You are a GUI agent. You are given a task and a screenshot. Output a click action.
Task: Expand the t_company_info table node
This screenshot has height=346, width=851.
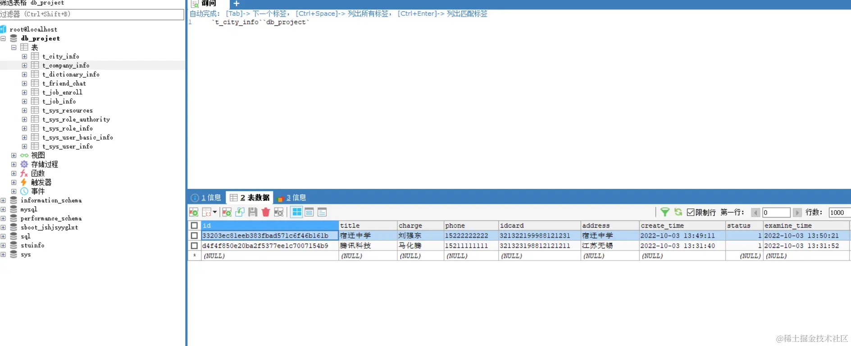tap(25, 65)
